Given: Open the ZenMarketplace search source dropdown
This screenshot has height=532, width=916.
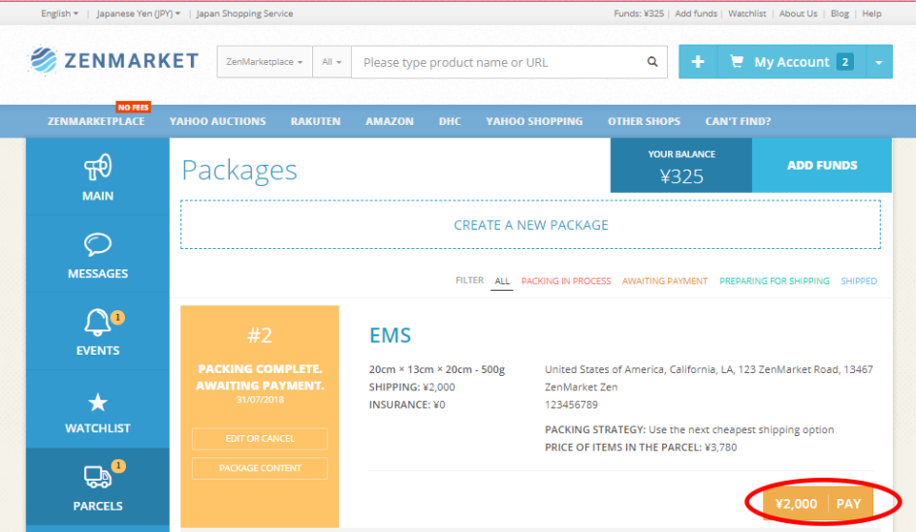Looking at the screenshot, I should pos(265,62).
